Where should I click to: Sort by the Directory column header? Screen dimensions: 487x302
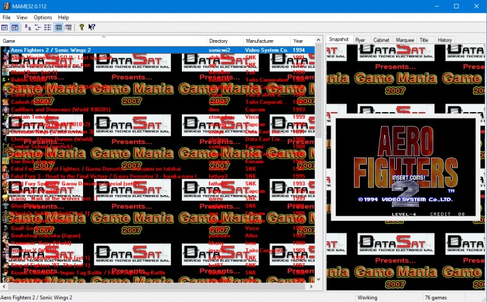225,41
